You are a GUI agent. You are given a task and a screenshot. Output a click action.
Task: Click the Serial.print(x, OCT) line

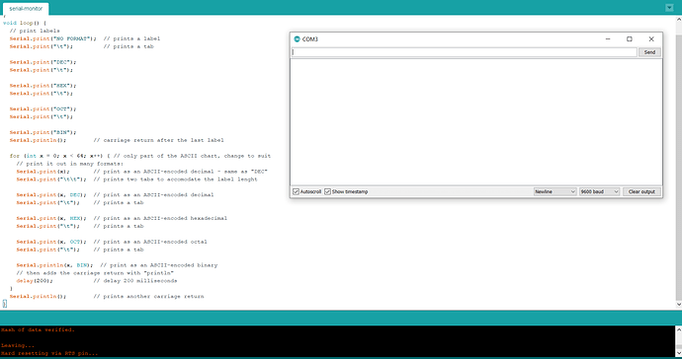tap(112, 242)
